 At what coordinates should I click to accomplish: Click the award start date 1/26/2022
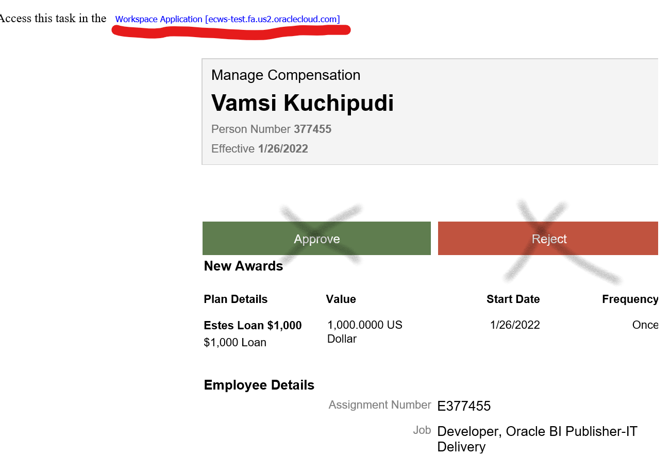[x=514, y=325]
